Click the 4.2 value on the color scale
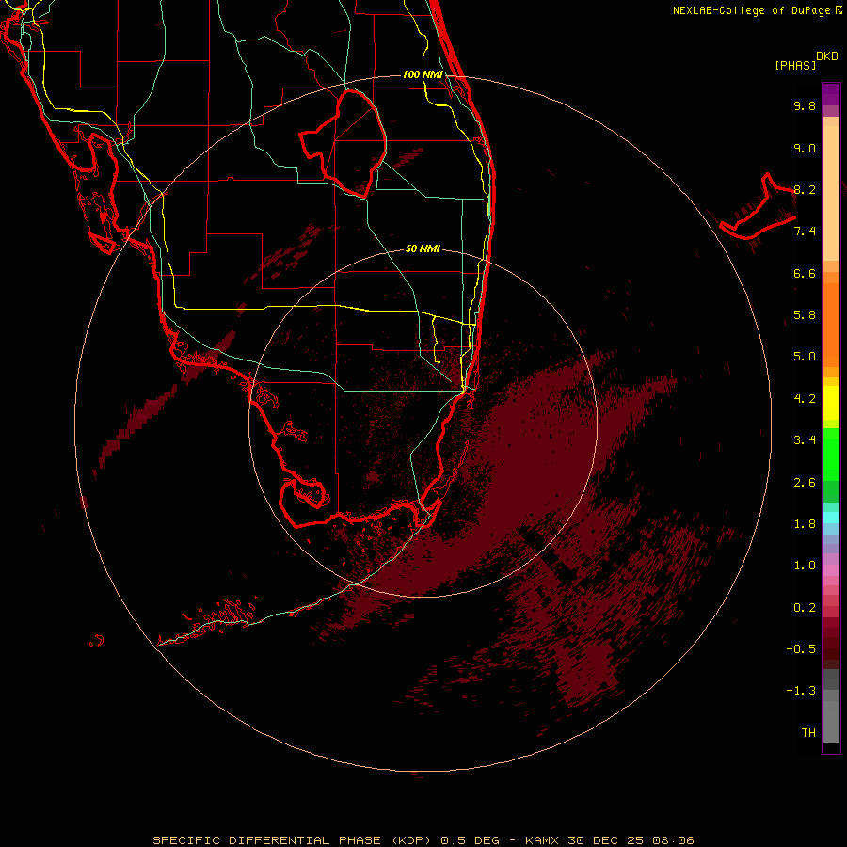 coord(805,399)
